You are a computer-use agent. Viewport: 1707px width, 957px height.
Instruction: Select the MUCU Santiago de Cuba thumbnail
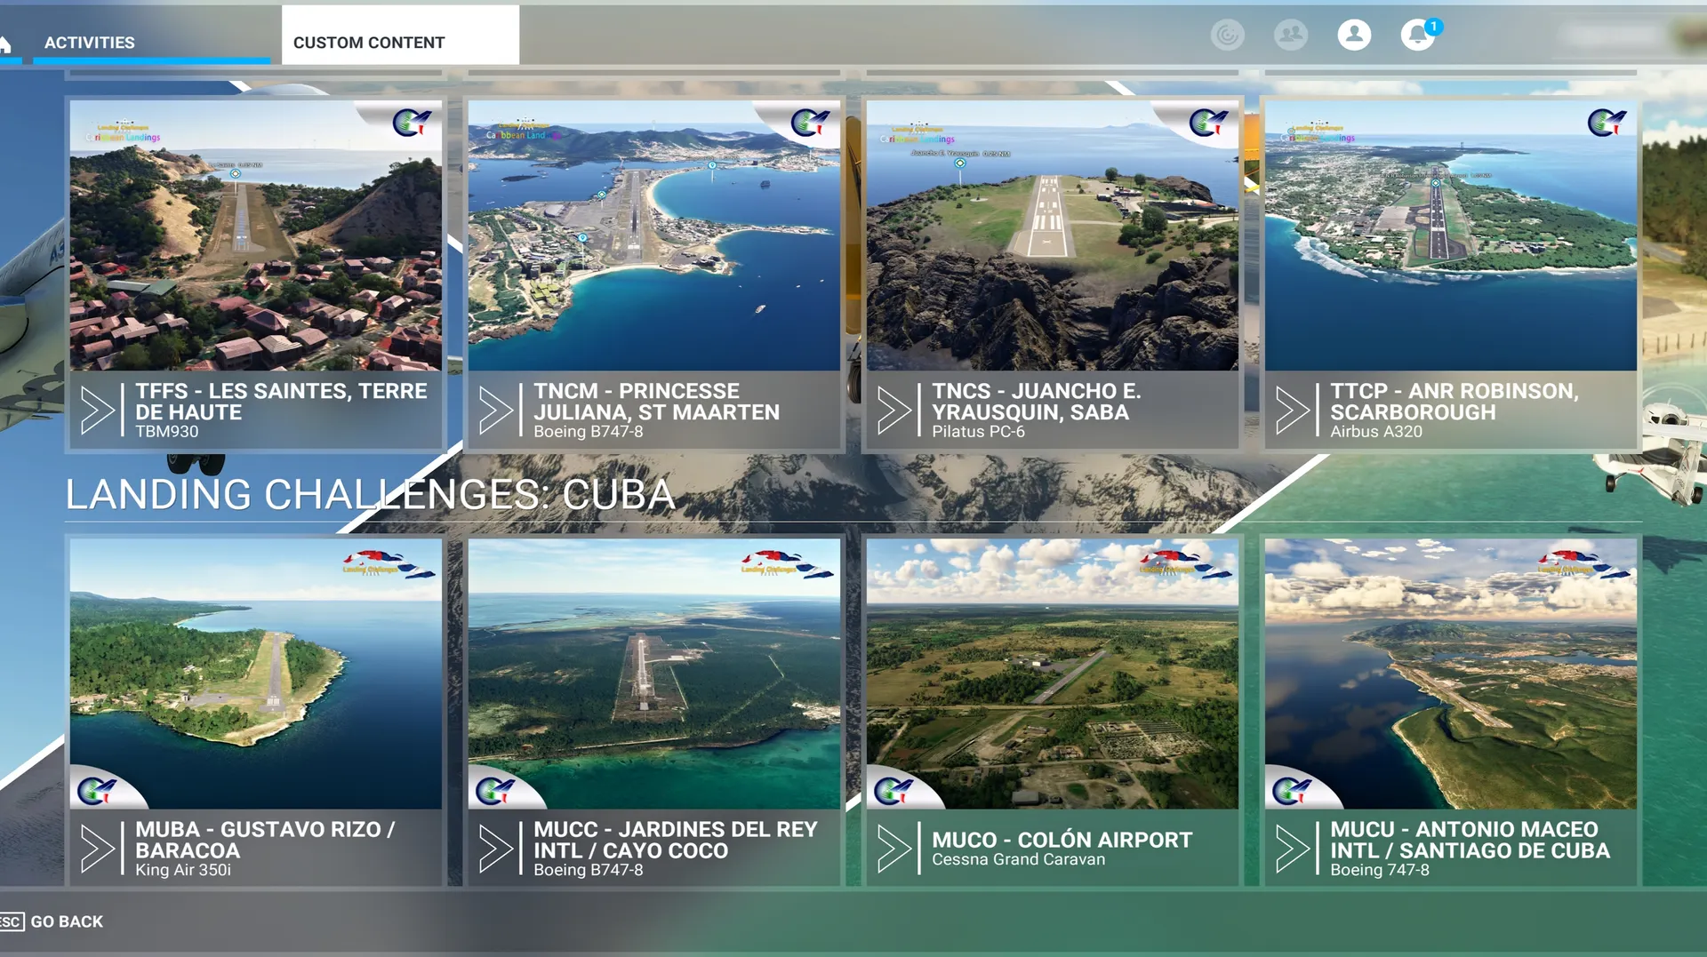point(1451,674)
